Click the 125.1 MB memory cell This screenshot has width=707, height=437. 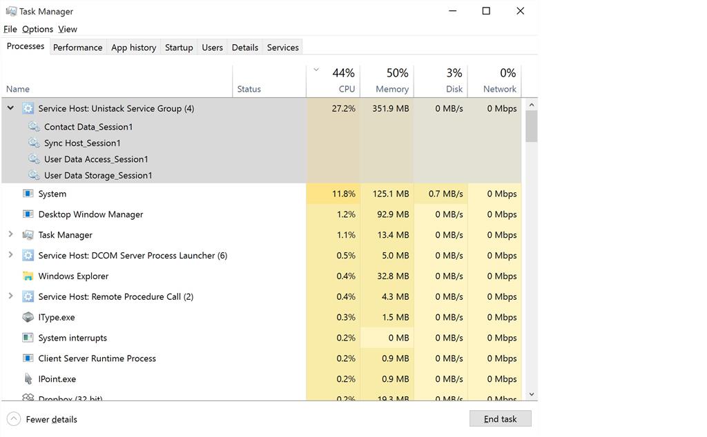[x=387, y=194]
